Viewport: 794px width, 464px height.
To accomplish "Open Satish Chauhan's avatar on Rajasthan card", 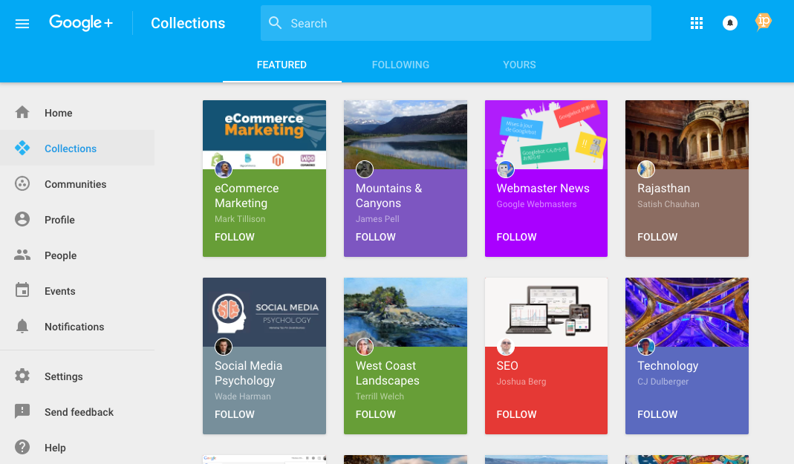I will [x=646, y=169].
